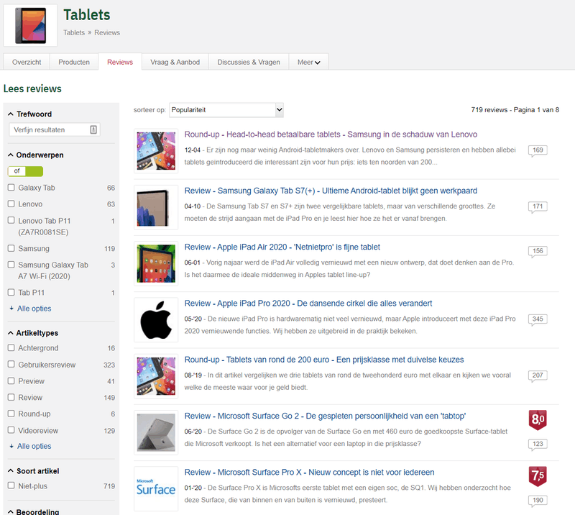575x515 pixels.
Task: Collapse the Trefwoord section
Action: [x=29, y=114]
